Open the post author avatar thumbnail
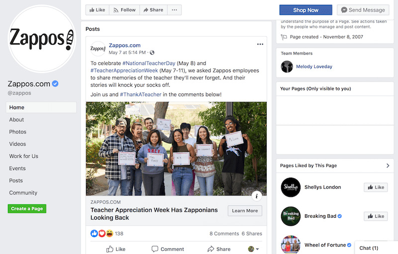Image resolution: width=398 pixels, height=254 pixels. [x=98, y=49]
